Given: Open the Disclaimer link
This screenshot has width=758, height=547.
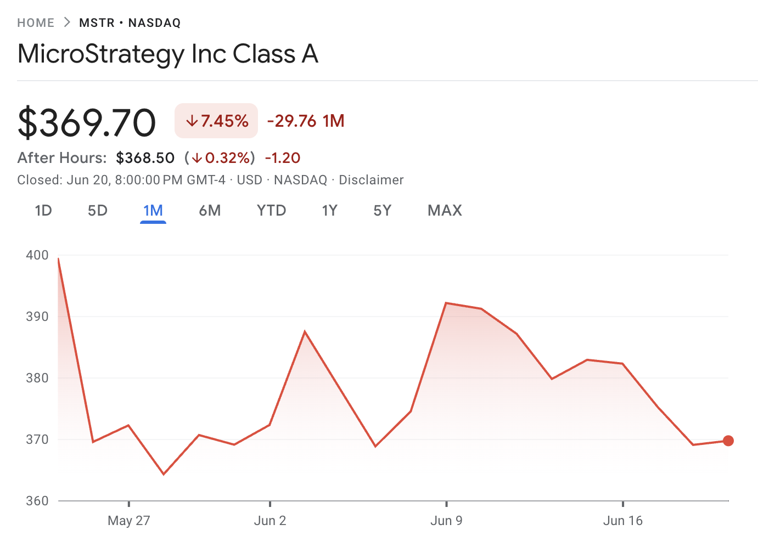Looking at the screenshot, I should 371,180.
